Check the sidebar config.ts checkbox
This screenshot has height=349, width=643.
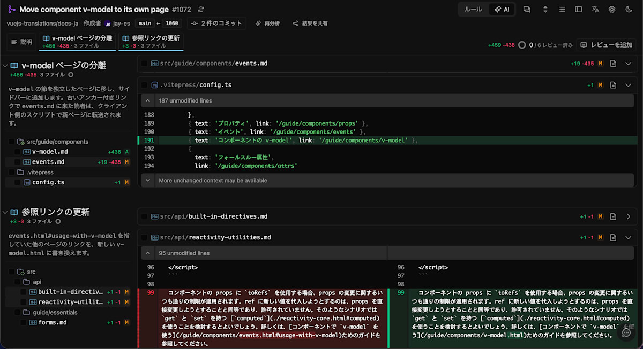[x=18, y=182]
